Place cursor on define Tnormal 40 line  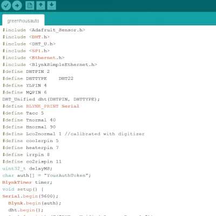pos(29,120)
